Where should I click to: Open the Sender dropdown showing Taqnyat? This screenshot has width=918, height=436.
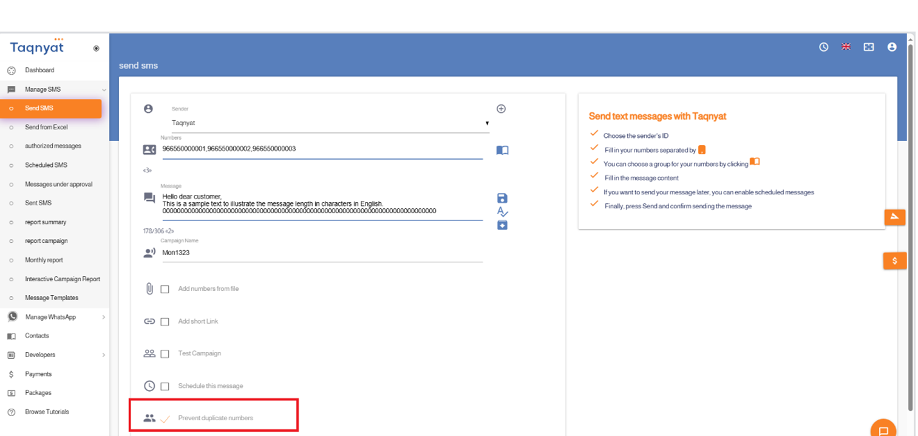(x=330, y=123)
